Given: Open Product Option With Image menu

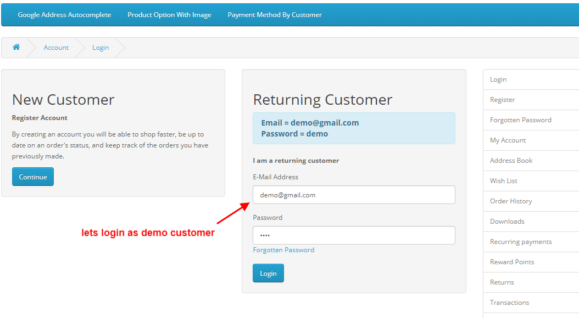Looking at the screenshot, I should [x=169, y=14].
